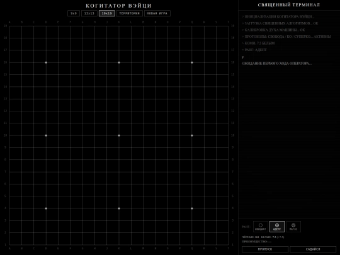Click the КОГИТАТОР ВЭЙЦИ title
The image size is (340, 255).
tap(118, 6)
